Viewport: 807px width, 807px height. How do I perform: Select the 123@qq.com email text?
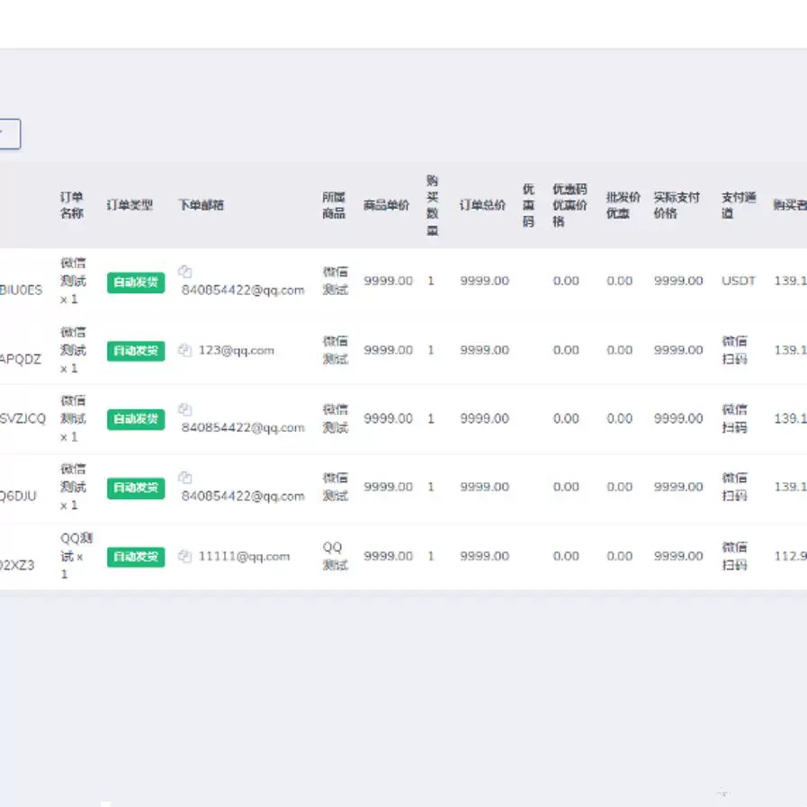tap(236, 350)
